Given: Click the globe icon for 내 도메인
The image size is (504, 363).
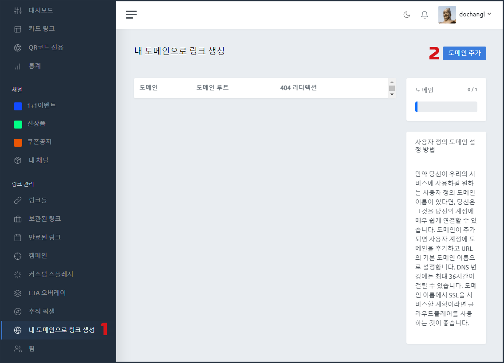Looking at the screenshot, I should tap(18, 330).
